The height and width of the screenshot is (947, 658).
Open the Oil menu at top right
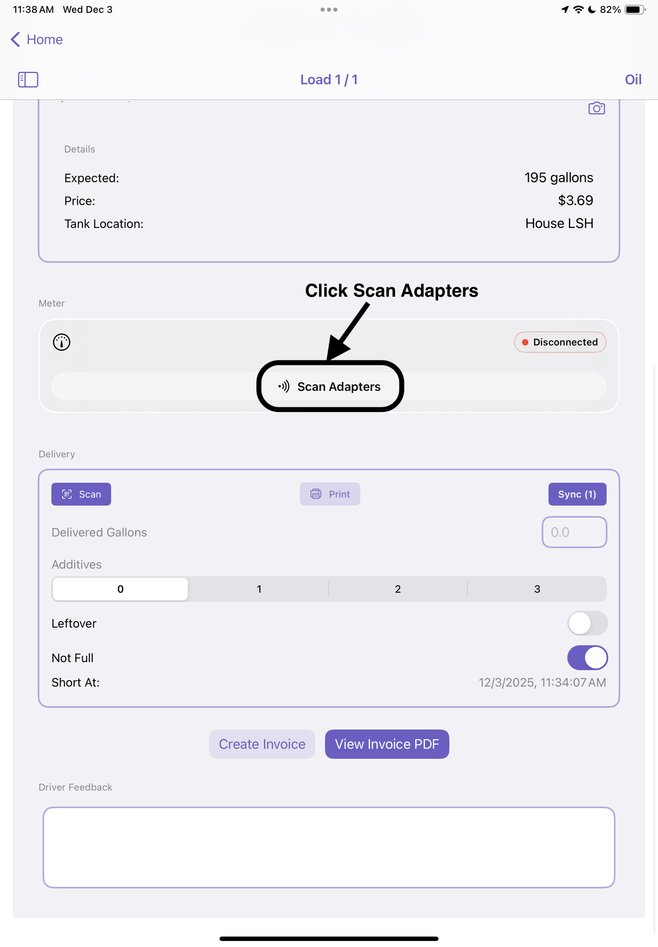(633, 79)
